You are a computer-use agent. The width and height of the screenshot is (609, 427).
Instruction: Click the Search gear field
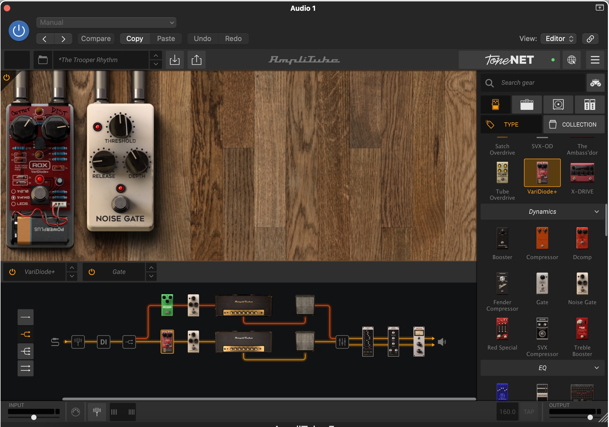(x=532, y=83)
